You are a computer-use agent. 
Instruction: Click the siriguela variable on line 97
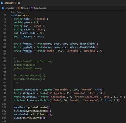[29, 93]
